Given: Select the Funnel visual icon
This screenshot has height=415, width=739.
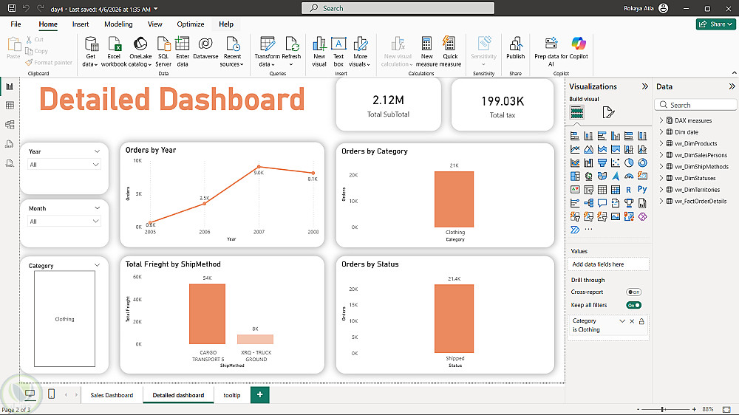Looking at the screenshot, I should [602, 163].
